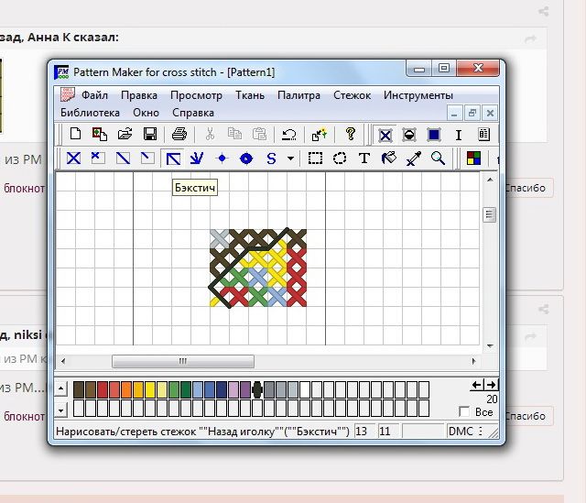
Task: Click the Спасибо button at top right
Action: click(x=528, y=188)
